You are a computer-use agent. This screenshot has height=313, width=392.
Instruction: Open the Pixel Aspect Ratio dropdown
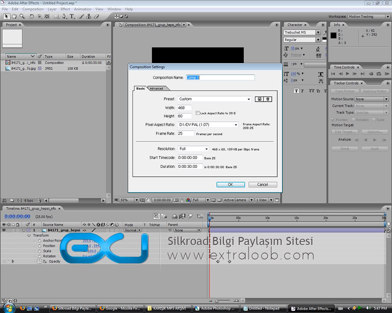click(208, 125)
